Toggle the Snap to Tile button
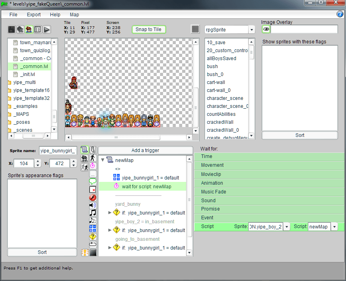 click(x=148, y=29)
